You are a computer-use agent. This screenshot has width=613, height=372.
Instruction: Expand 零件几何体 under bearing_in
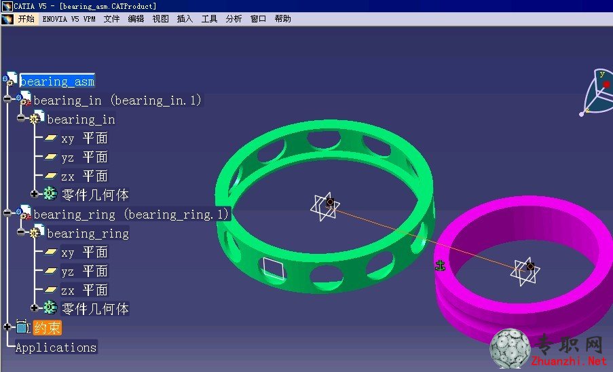pos(35,193)
